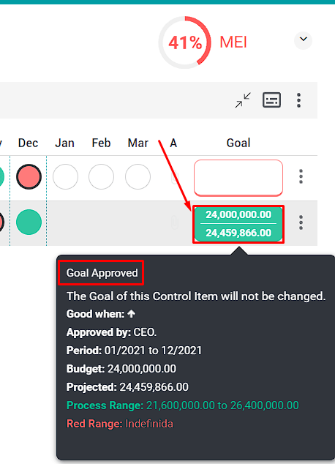Select the empty February status circle
The height and width of the screenshot is (464, 335).
click(102, 176)
